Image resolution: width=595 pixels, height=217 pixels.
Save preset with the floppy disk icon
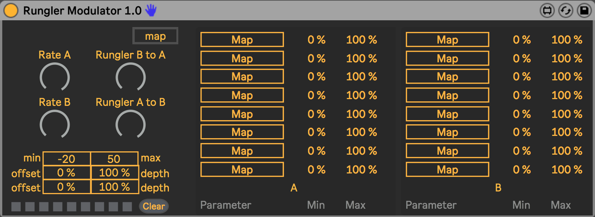pyautogui.click(x=584, y=11)
